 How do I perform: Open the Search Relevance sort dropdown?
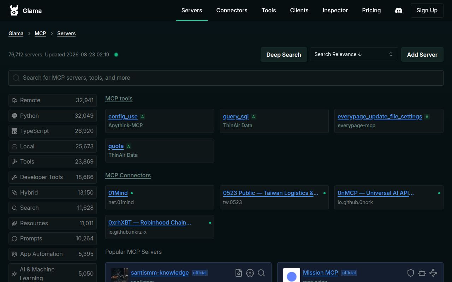(354, 54)
